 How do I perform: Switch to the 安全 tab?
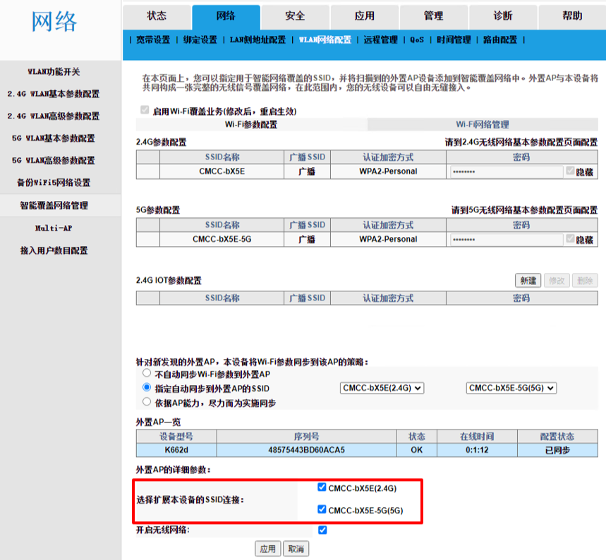tap(296, 16)
